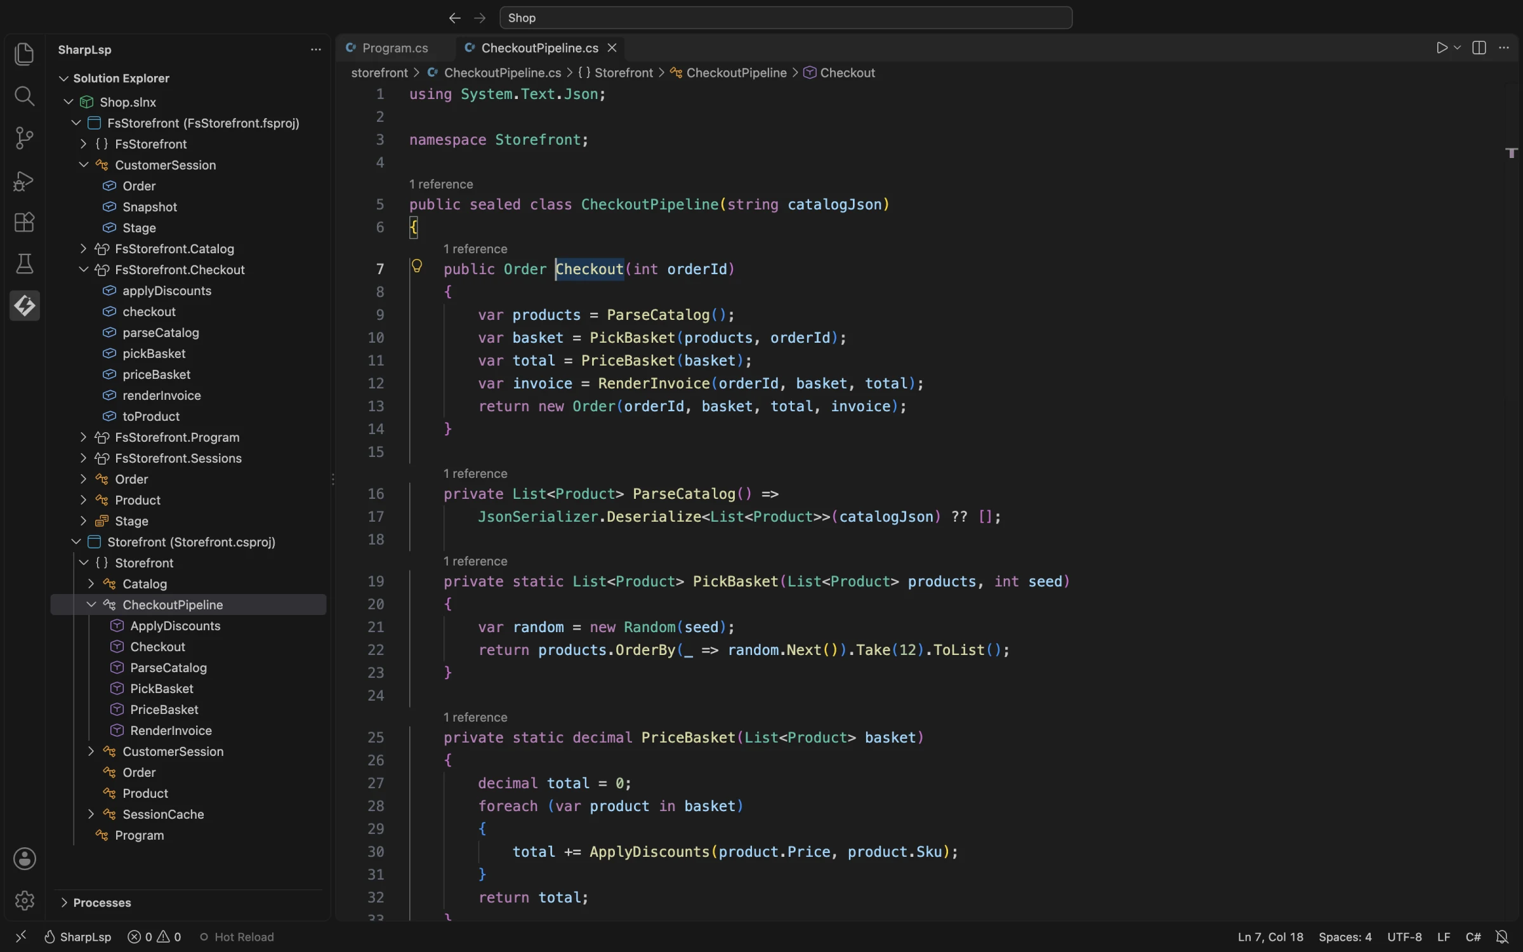Select the SharpLsp activity bar icon
The image size is (1523, 952).
pos(24,306)
